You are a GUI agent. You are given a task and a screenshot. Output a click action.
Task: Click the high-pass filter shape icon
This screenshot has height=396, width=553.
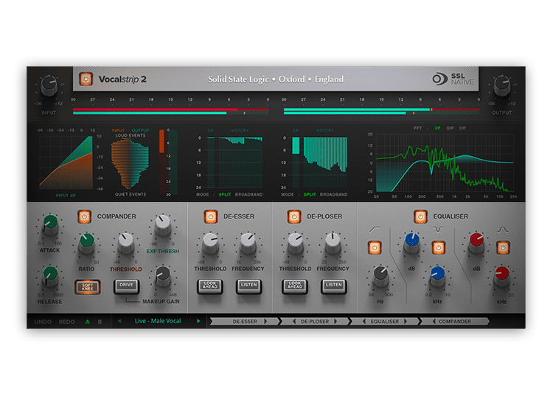coord(375,230)
